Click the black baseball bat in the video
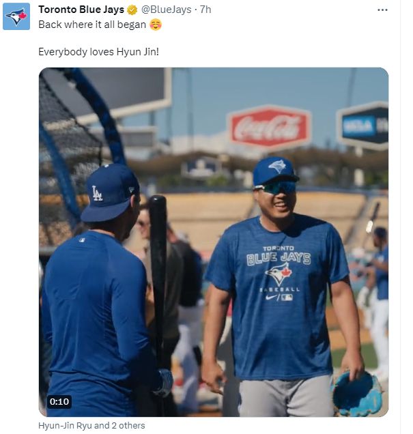 point(158,273)
